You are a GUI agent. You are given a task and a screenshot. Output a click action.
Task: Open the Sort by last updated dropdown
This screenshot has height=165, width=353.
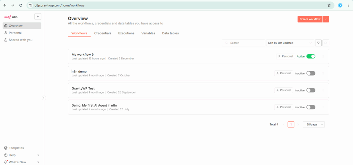(290, 43)
